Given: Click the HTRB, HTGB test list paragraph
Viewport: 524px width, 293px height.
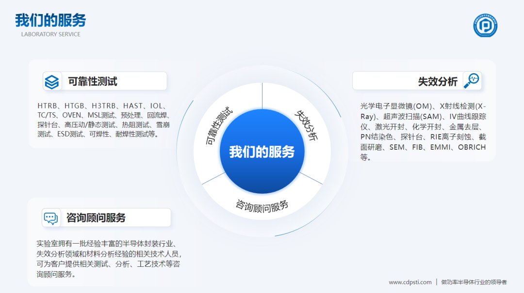Looking at the screenshot, I should pos(103,120).
